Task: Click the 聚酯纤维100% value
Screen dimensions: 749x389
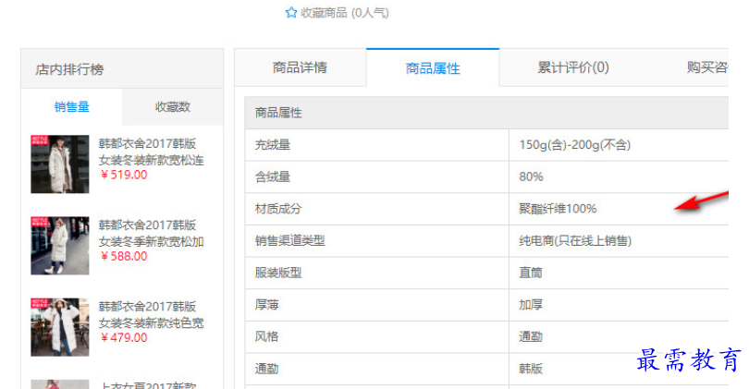Action: [558, 209]
